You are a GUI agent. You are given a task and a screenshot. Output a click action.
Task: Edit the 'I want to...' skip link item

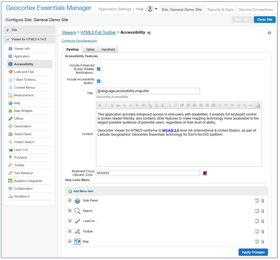(257, 221)
